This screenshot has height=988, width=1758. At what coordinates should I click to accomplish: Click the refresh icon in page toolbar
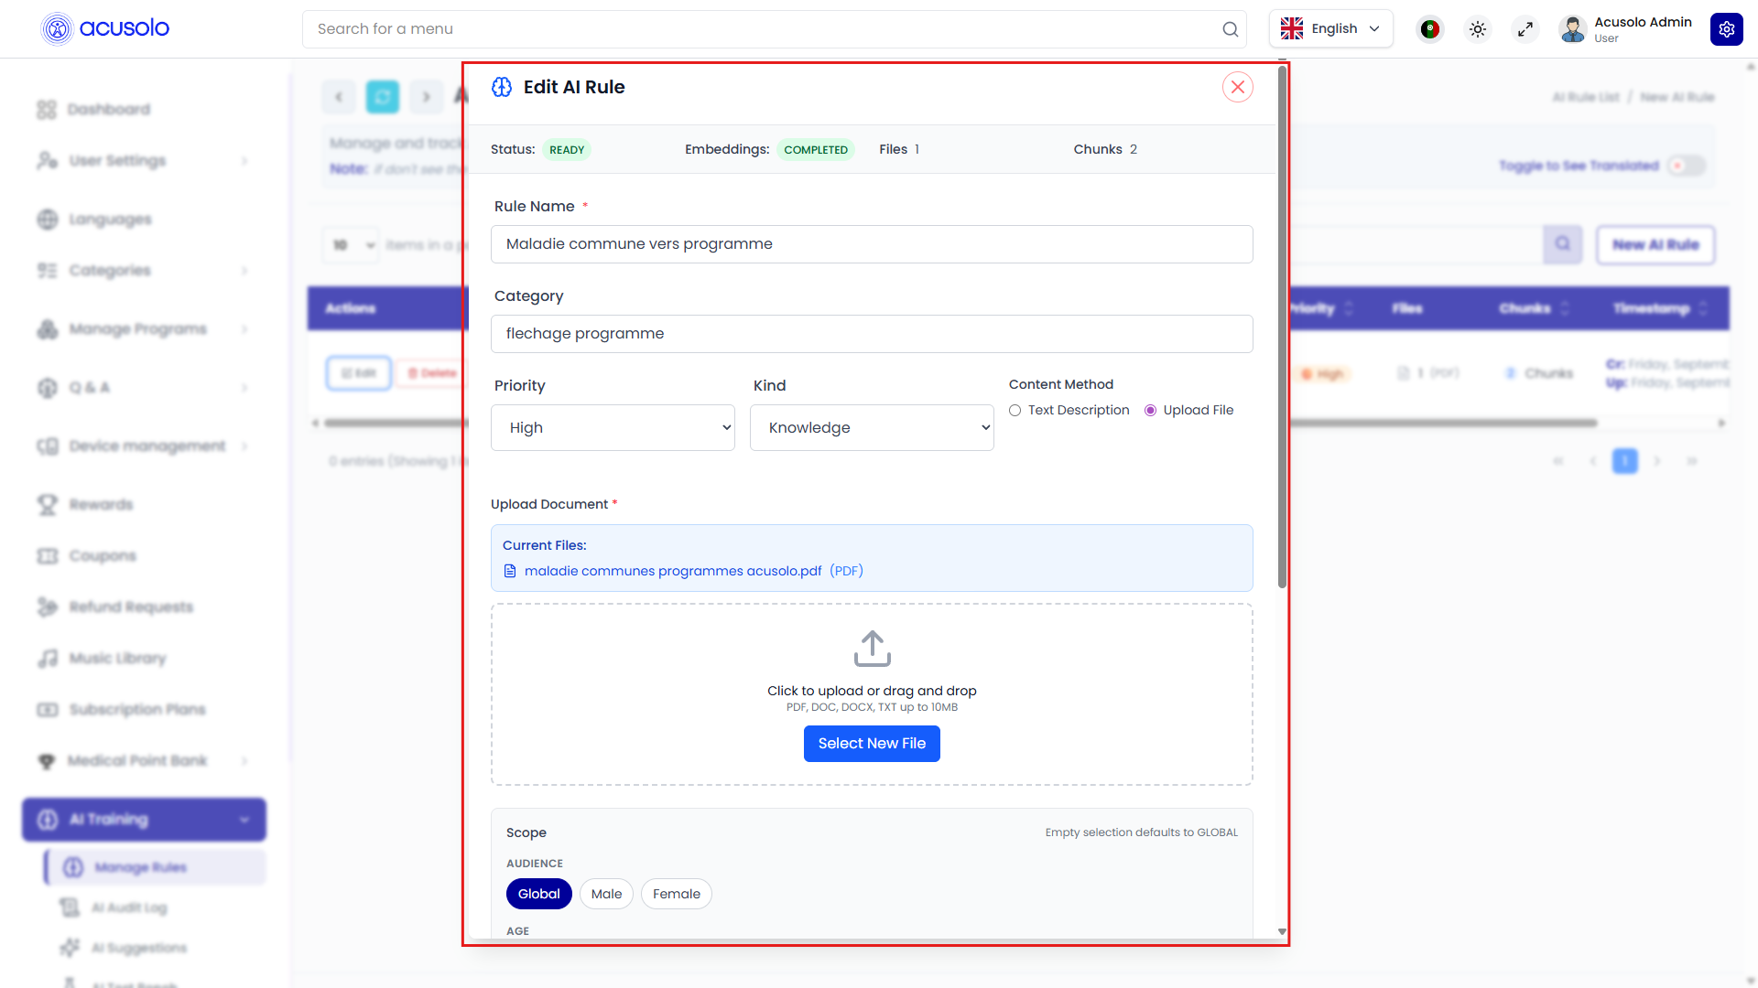[383, 96]
